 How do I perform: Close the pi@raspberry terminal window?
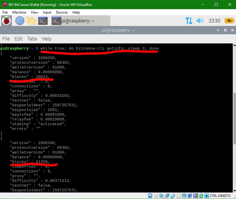pos(232,30)
